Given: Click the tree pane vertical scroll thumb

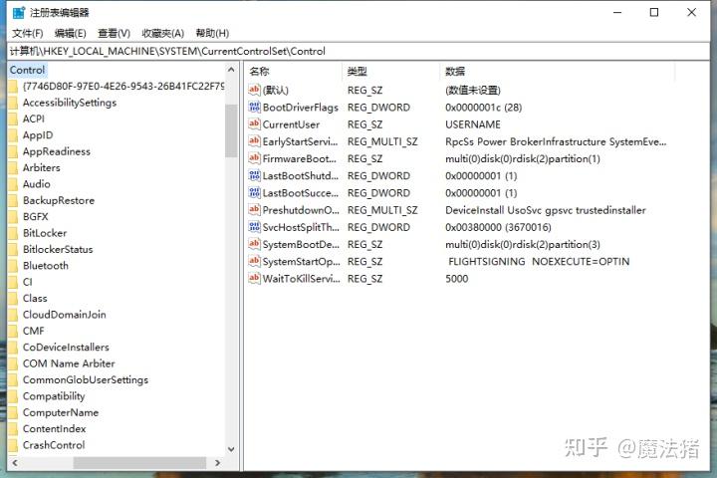Looking at the screenshot, I should [231, 130].
